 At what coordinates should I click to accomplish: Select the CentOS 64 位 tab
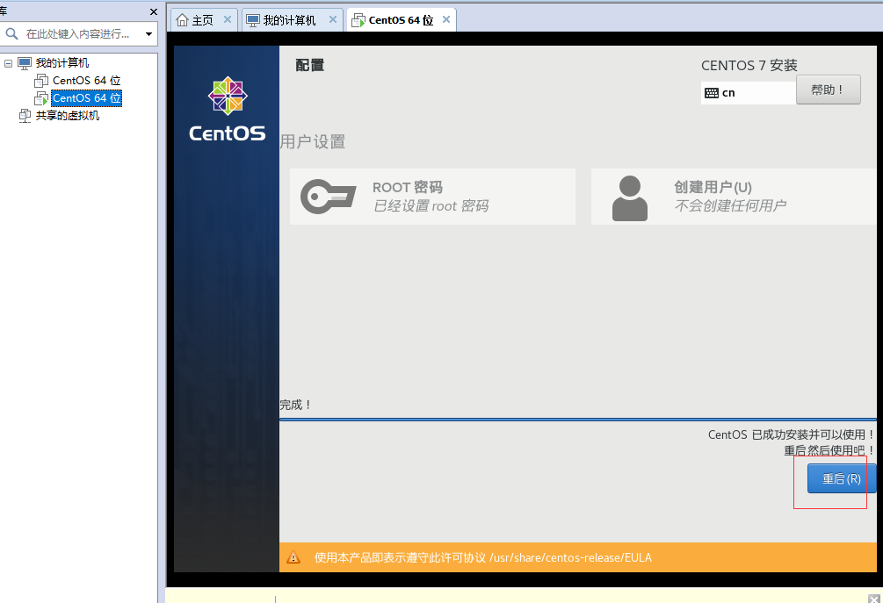point(401,20)
